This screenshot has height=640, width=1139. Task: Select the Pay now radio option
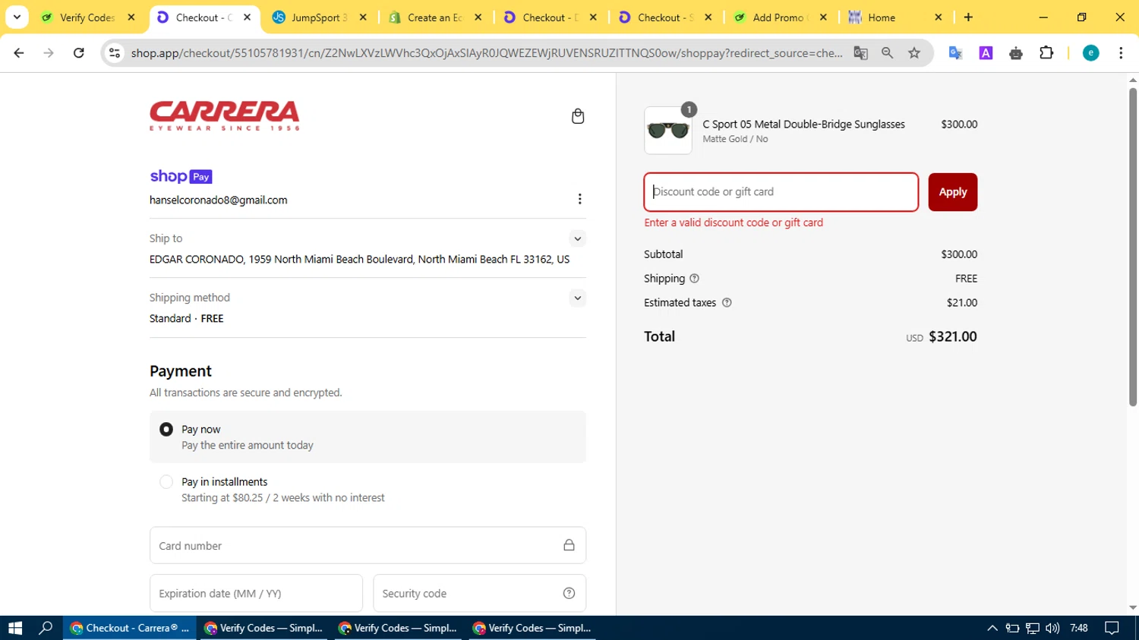pyautogui.click(x=166, y=430)
